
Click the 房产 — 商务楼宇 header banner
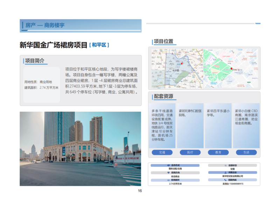click(x=80, y=26)
